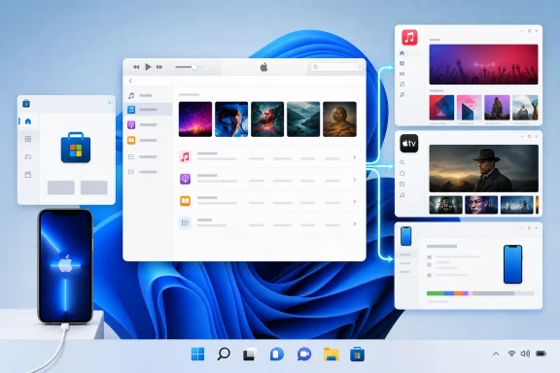The image size is (560, 373).
Task: Click the circle icon in Apple TV sidebar
Action: pos(402,174)
